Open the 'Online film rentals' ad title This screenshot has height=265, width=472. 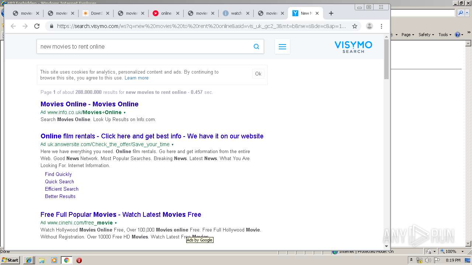(152, 136)
